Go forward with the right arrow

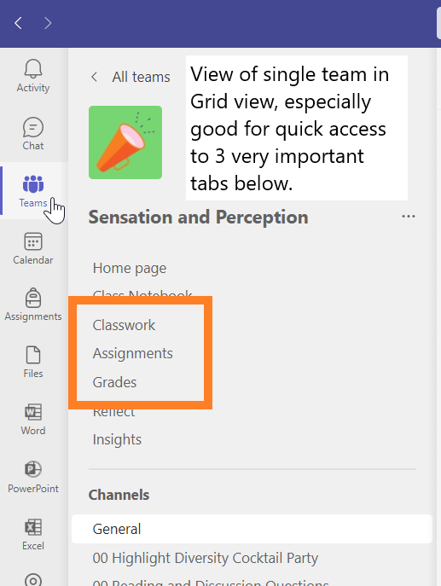[48, 23]
